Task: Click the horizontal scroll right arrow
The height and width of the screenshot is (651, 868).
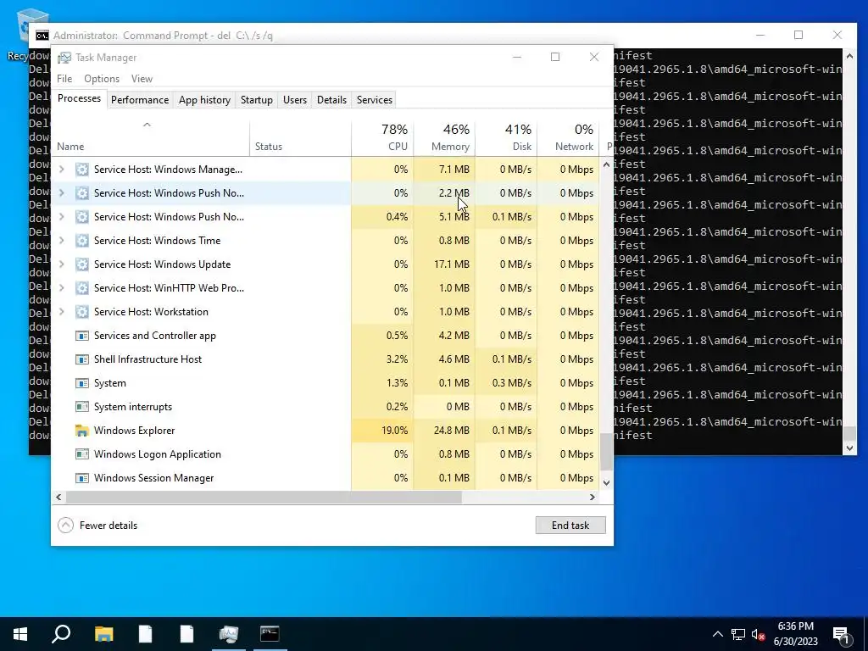Action: click(x=593, y=497)
